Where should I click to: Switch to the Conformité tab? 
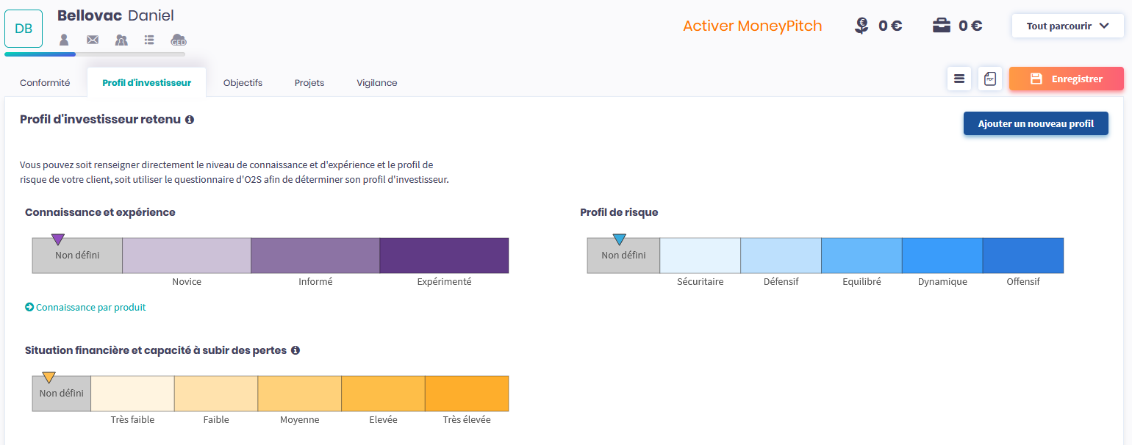point(45,83)
